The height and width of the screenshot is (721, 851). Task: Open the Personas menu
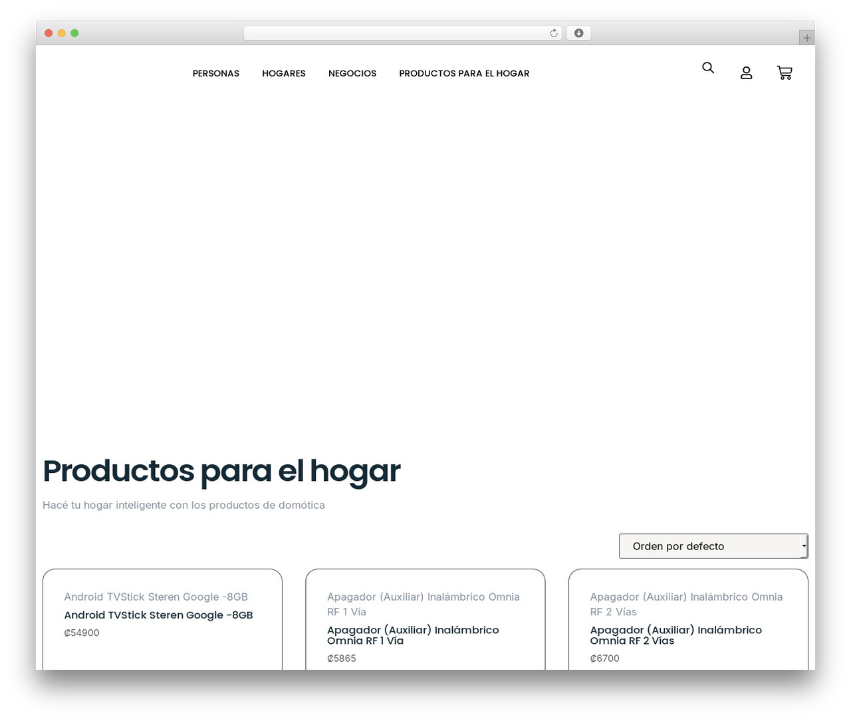(216, 74)
